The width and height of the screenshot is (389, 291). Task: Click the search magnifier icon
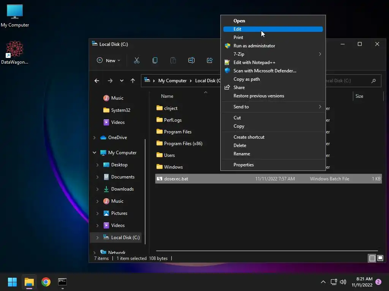coord(373,81)
